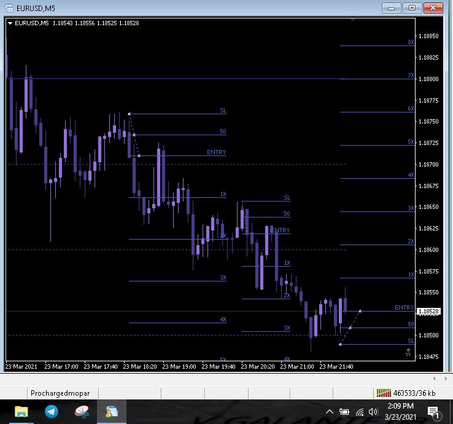Image resolution: width=453 pixels, height=424 pixels.
Task: Open File Explorer from the taskbar
Action: [21, 412]
